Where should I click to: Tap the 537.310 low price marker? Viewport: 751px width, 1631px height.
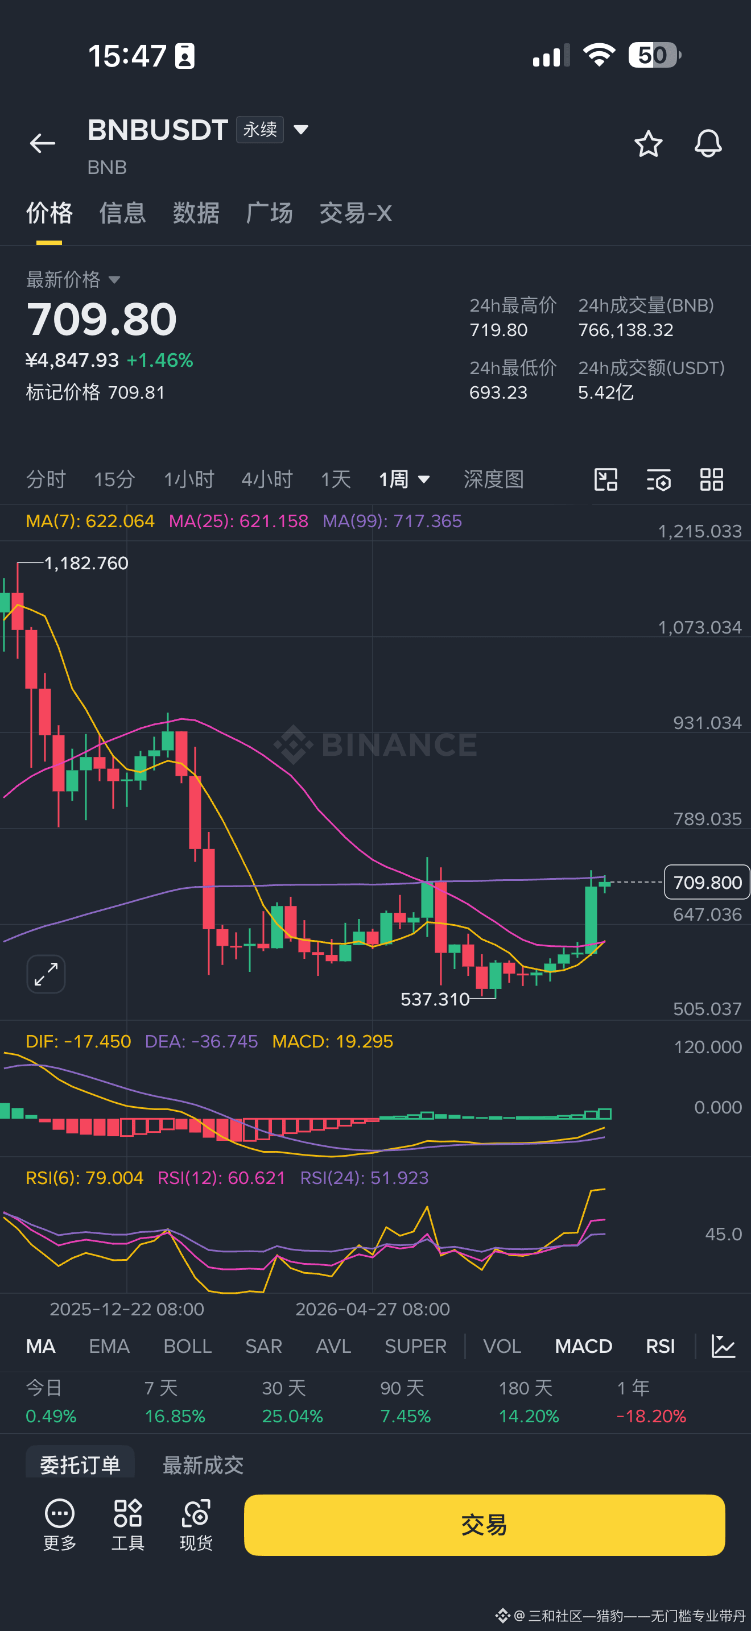coord(435,999)
